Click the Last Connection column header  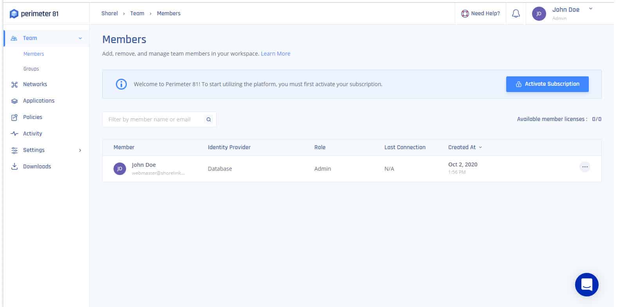tap(405, 147)
